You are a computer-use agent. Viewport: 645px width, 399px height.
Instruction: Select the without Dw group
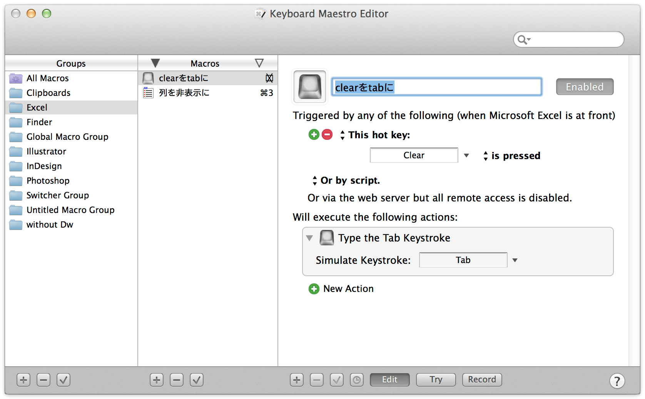coord(71,225)
